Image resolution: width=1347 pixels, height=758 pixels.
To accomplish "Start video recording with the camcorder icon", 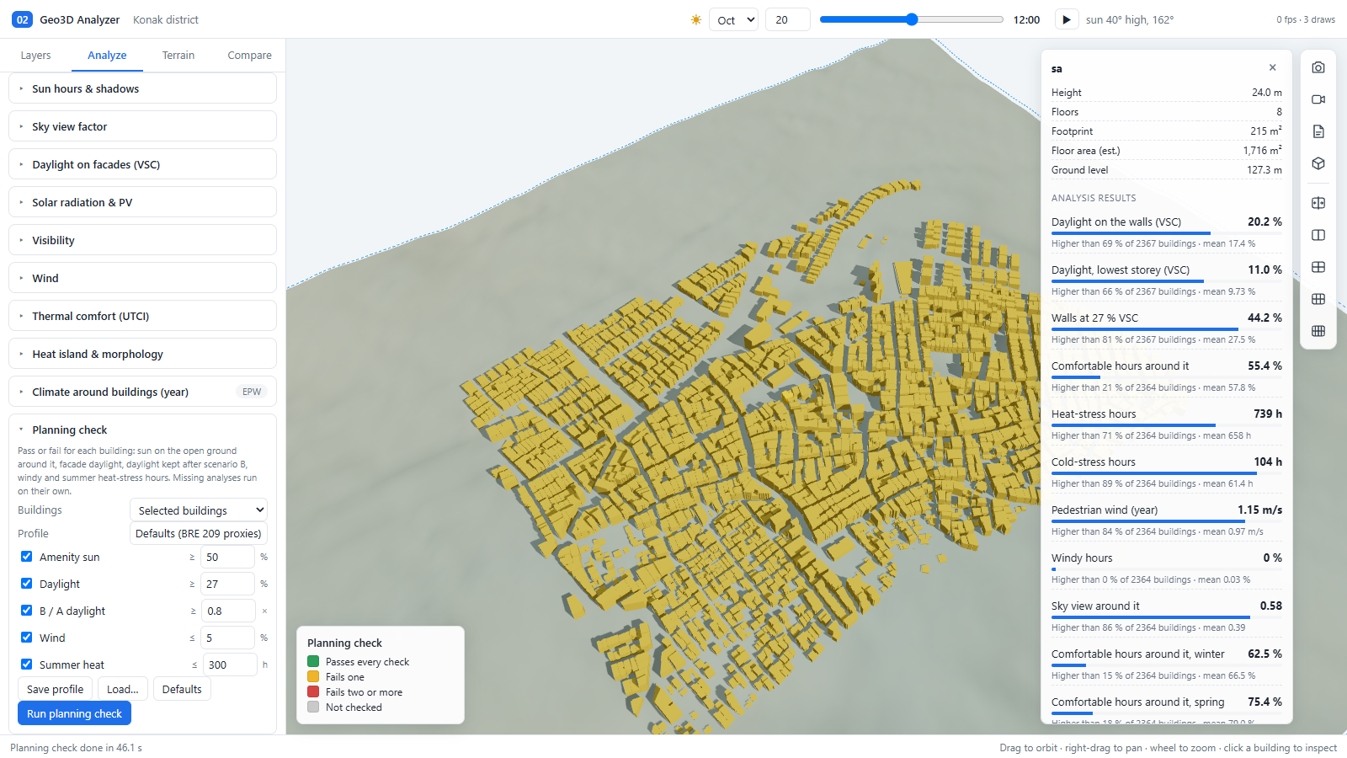I will coord(1318,99).
